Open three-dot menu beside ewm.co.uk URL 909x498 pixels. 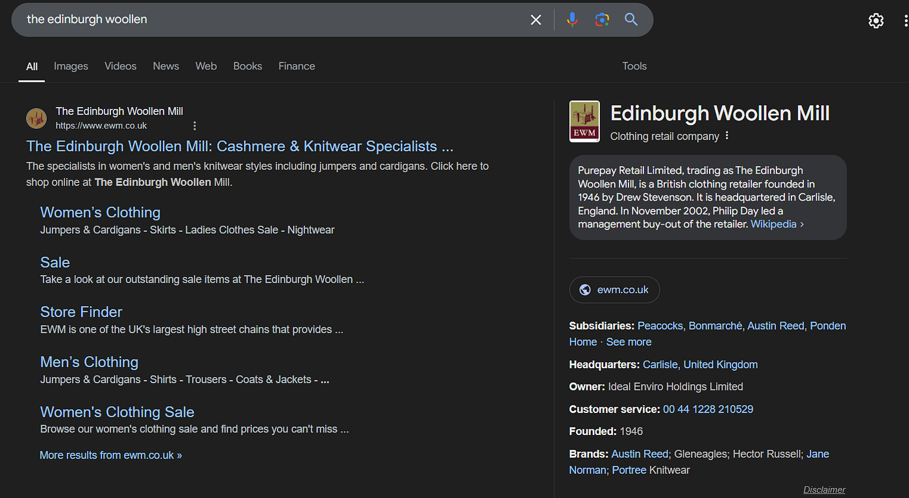point(194,126)
